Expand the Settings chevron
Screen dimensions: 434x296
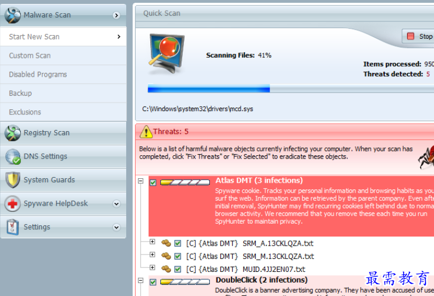point(117,228)
